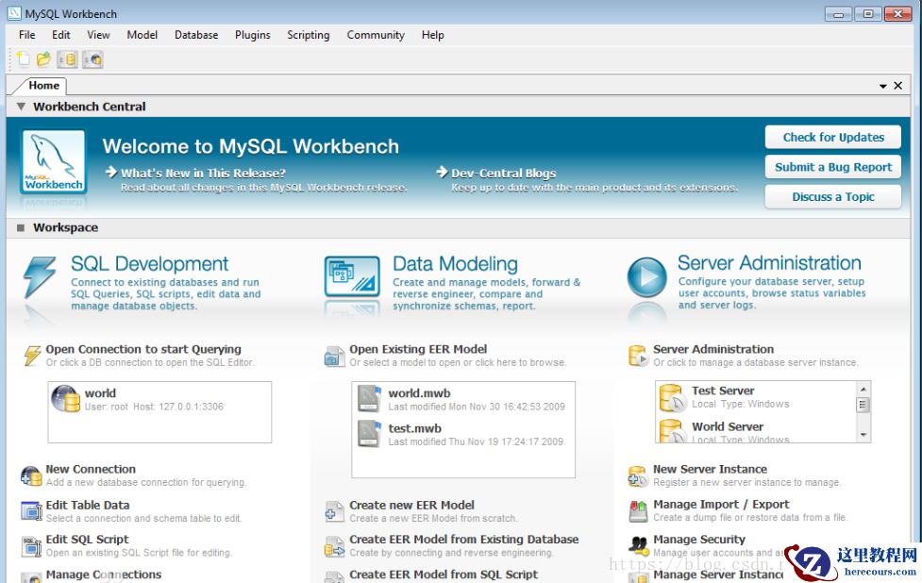The image size is (922, 583).
Task: Open the Model menu
Action: [x=142, y=35]
